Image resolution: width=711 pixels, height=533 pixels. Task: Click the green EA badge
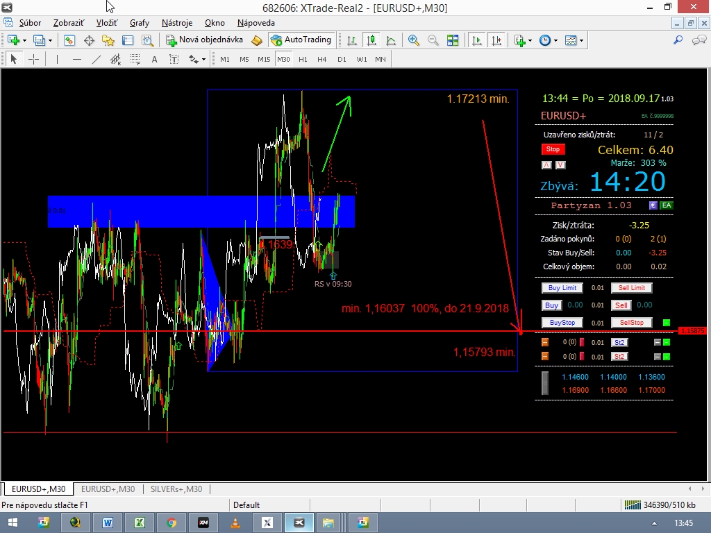point(666,205)
